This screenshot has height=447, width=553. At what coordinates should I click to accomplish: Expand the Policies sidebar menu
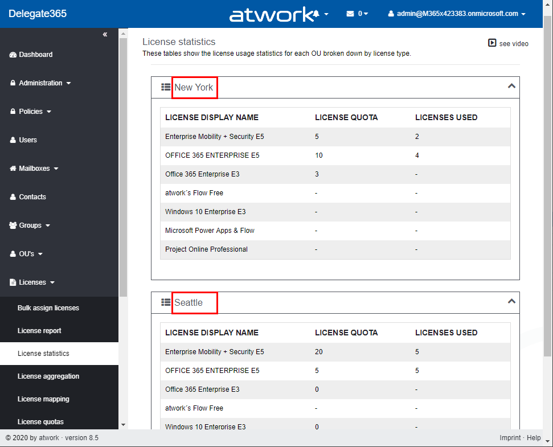pos(31,112)
